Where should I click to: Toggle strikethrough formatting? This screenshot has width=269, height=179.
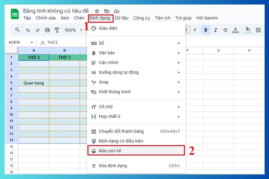pos(225,30)
